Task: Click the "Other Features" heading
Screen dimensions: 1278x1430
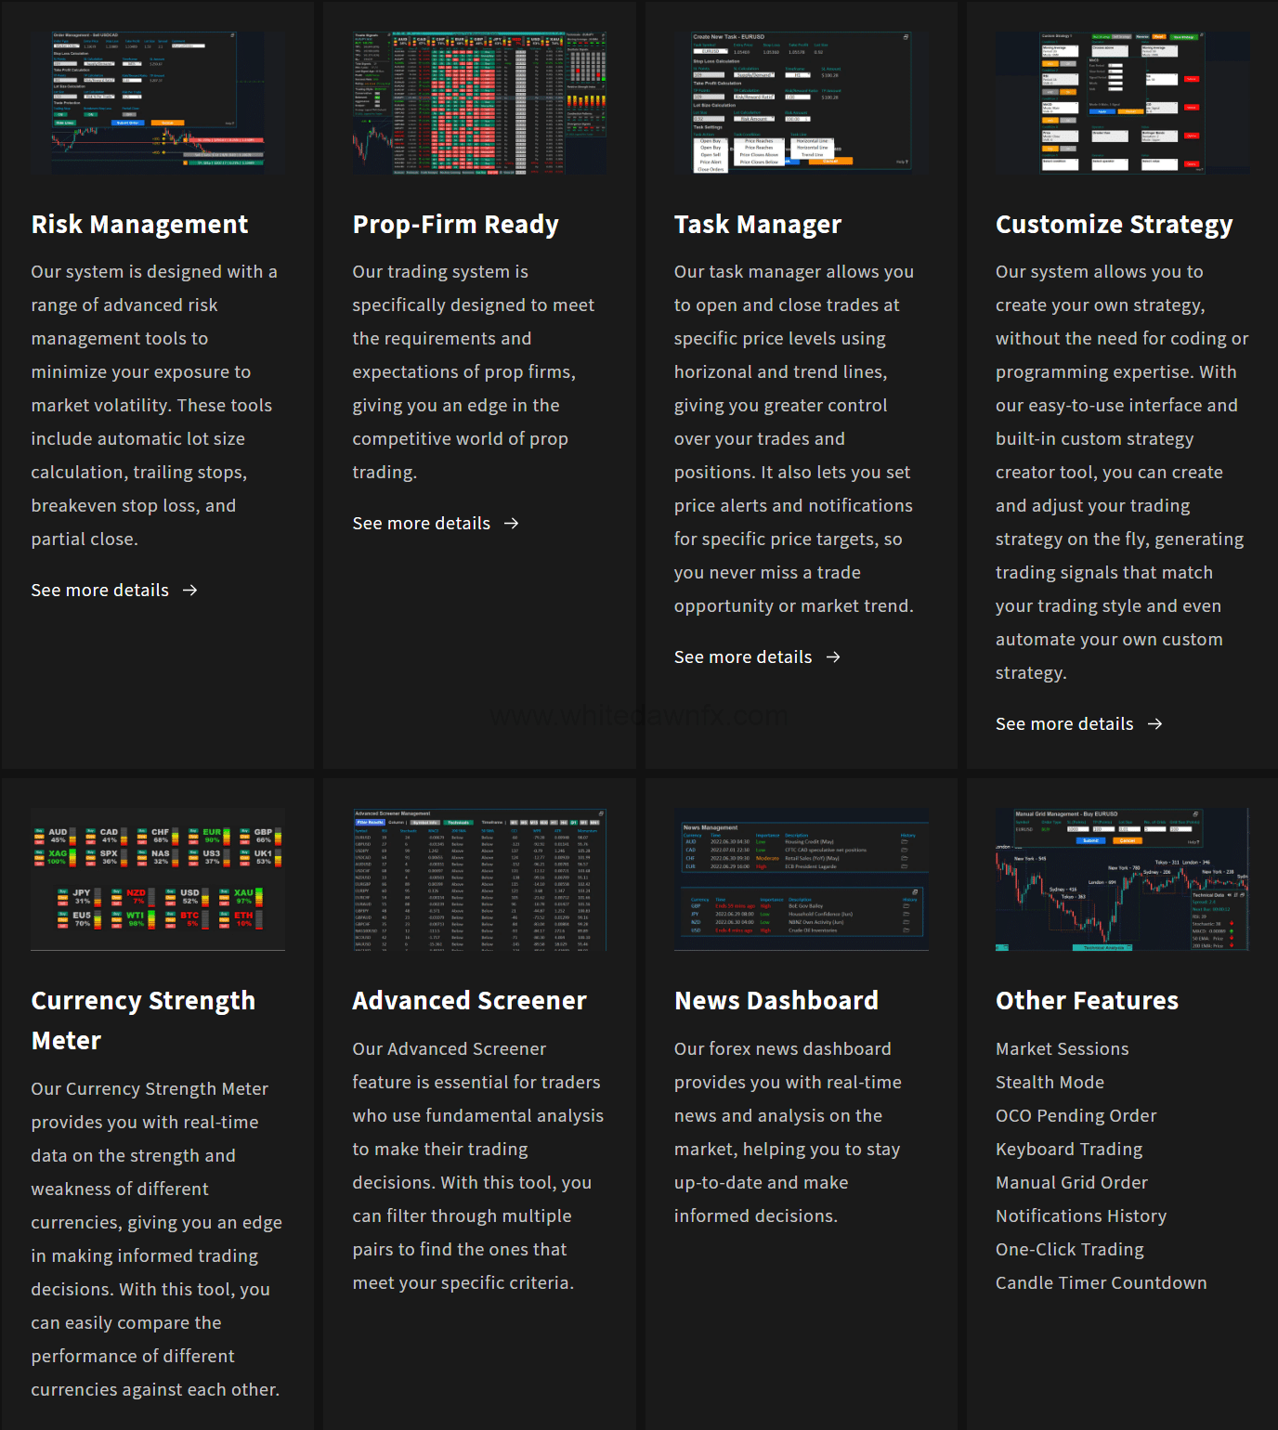Action: [x=1087, y=1001]
